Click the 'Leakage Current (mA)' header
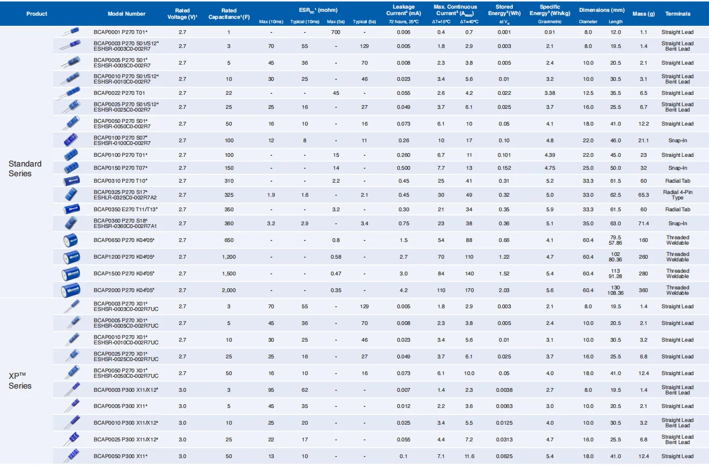The image size is (709, 471). pos(404,10)
